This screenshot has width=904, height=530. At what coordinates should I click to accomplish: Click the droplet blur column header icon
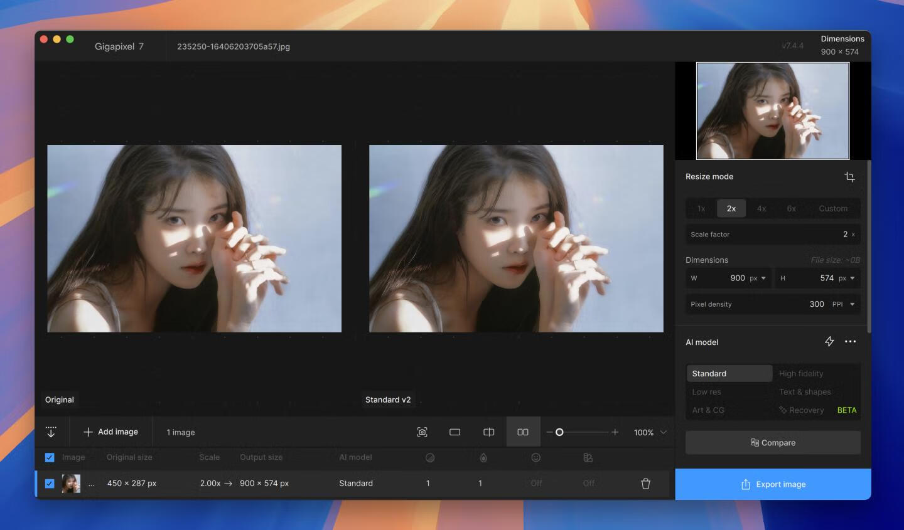483,457
